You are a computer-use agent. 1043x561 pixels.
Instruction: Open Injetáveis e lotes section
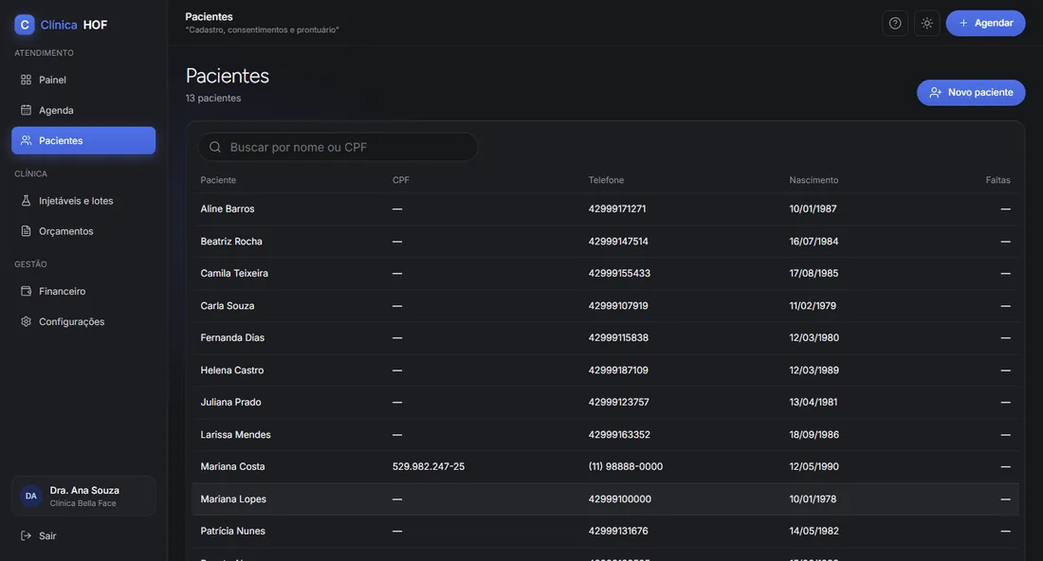pos(83,201)
